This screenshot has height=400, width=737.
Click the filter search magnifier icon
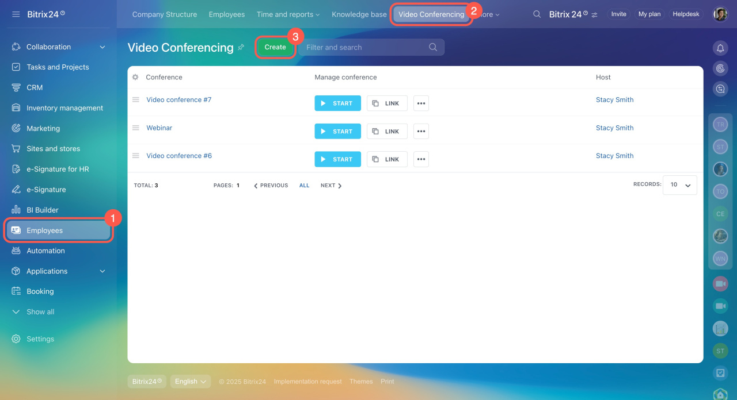pyautogui.click(x=433, y=47)
